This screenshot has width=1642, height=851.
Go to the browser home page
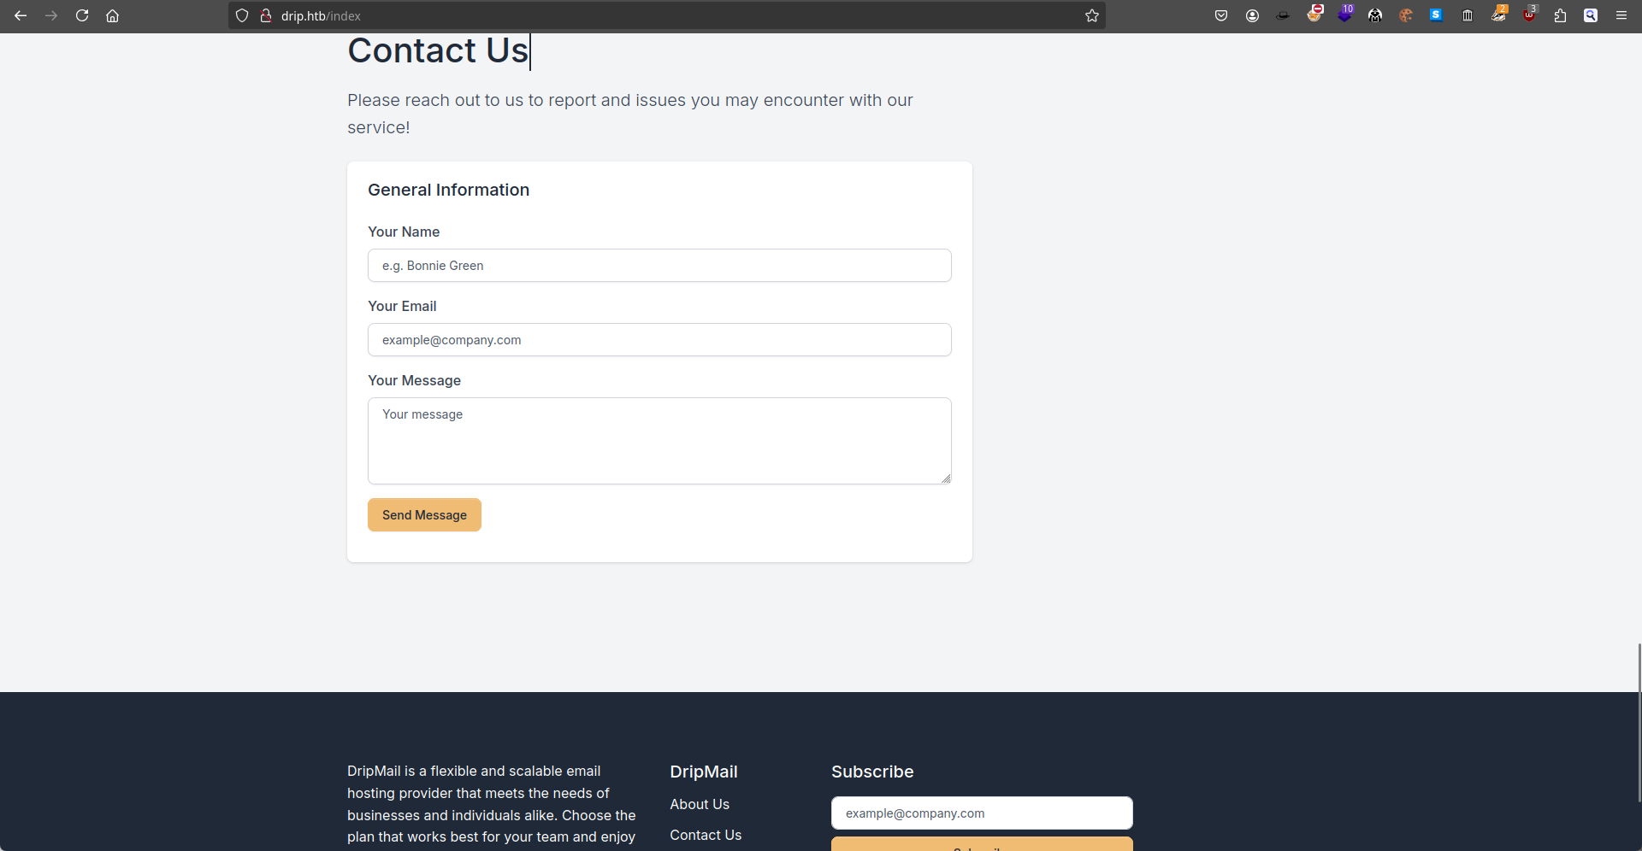click(x=112, y=15)
